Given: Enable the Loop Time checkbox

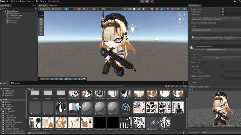Looking at the screenshot, I should tap(222, 66).
